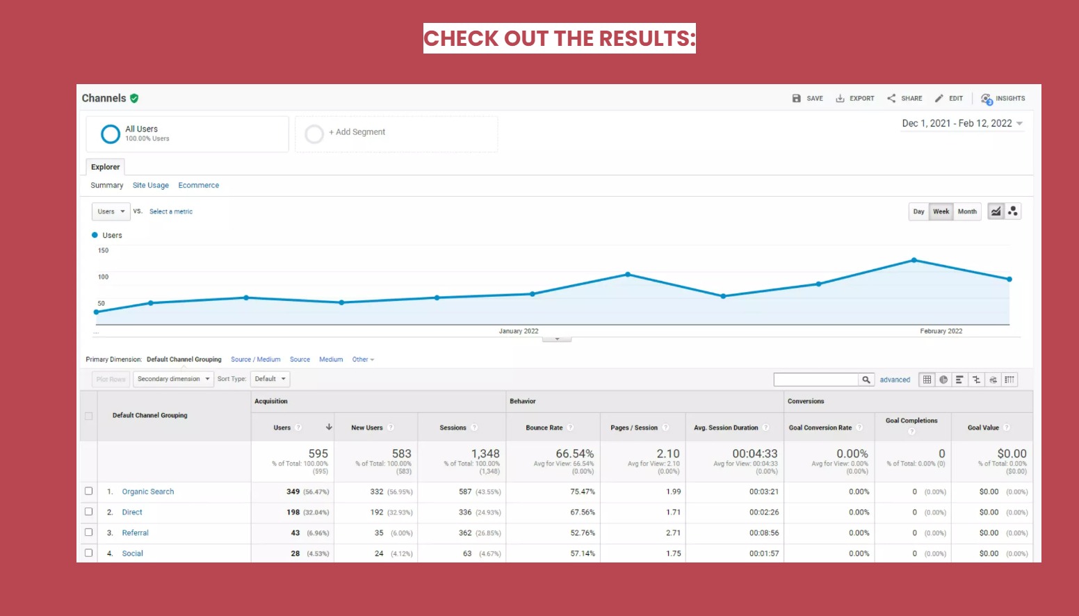Click help icon next to Bounce Rate
The image size is (1079, 616).
[x=570, y=428]
